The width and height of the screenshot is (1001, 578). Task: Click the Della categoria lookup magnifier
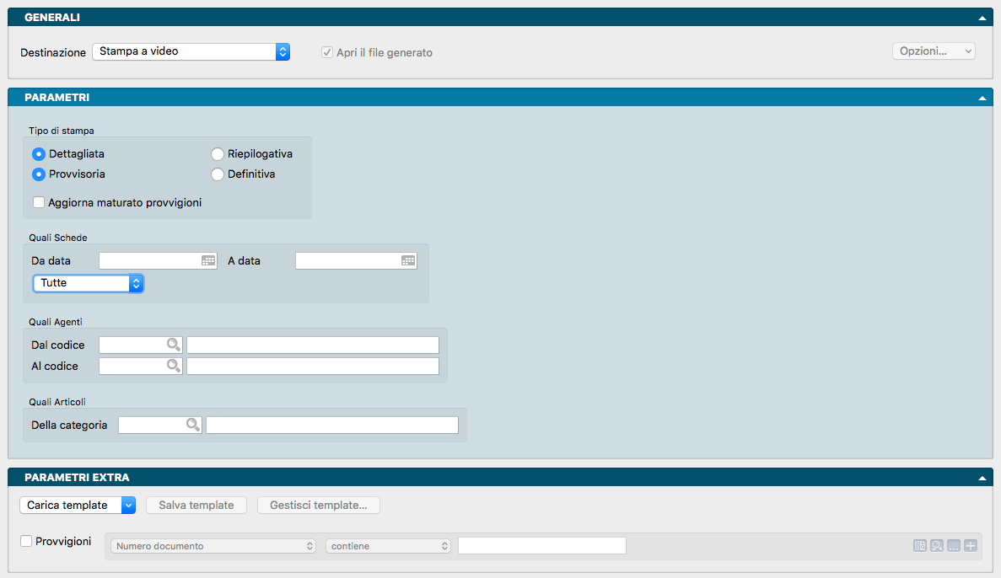193,425
